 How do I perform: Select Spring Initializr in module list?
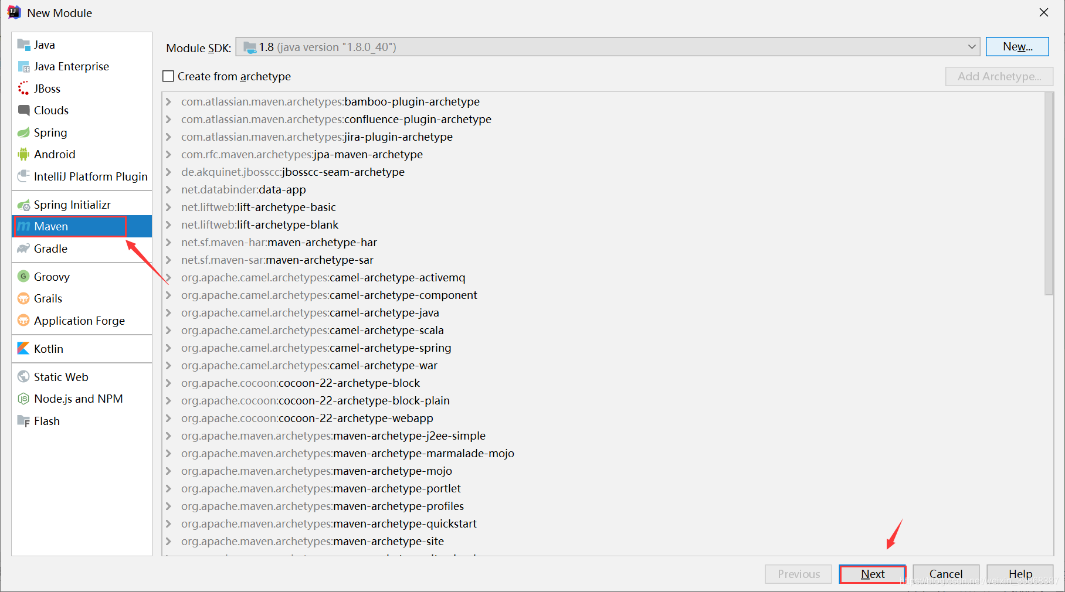(x=72, y=205)
